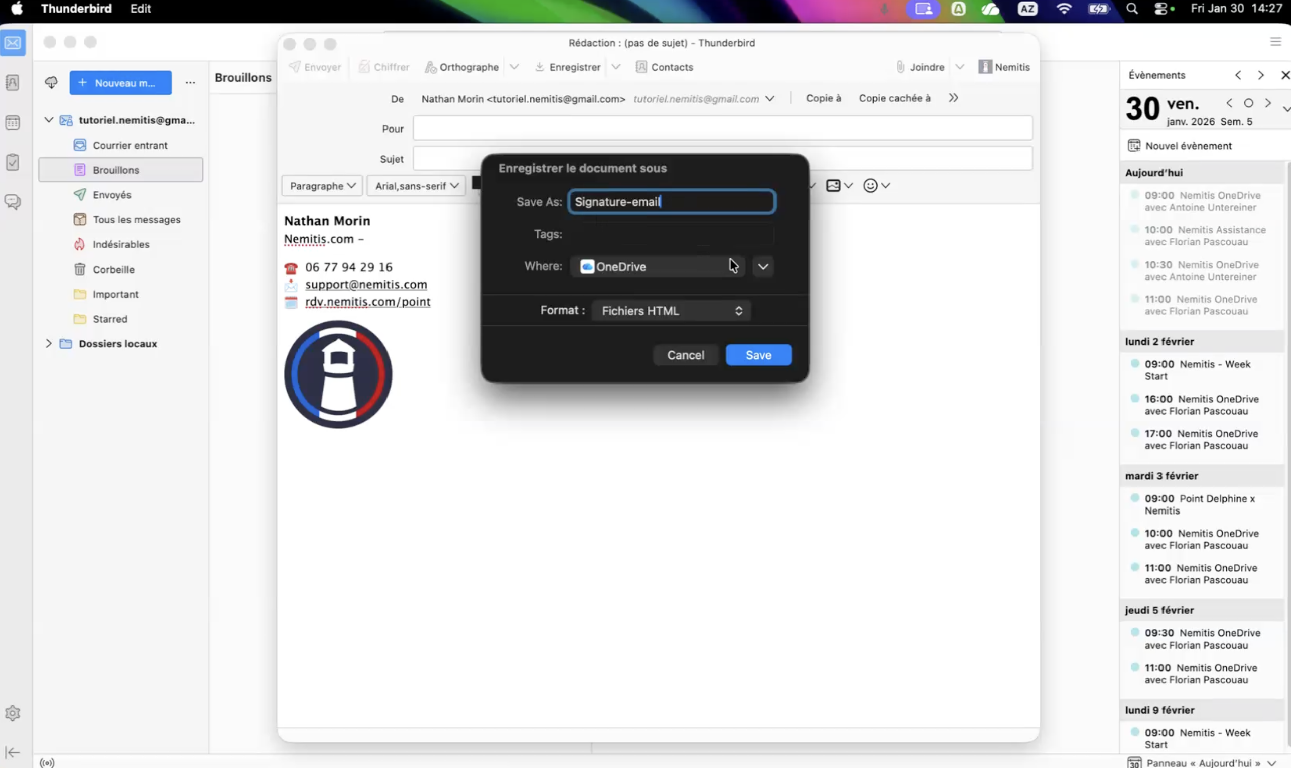Insert an emoji with the smiley icon
This screenshot has width=1291, height=768.
[871, 185]
